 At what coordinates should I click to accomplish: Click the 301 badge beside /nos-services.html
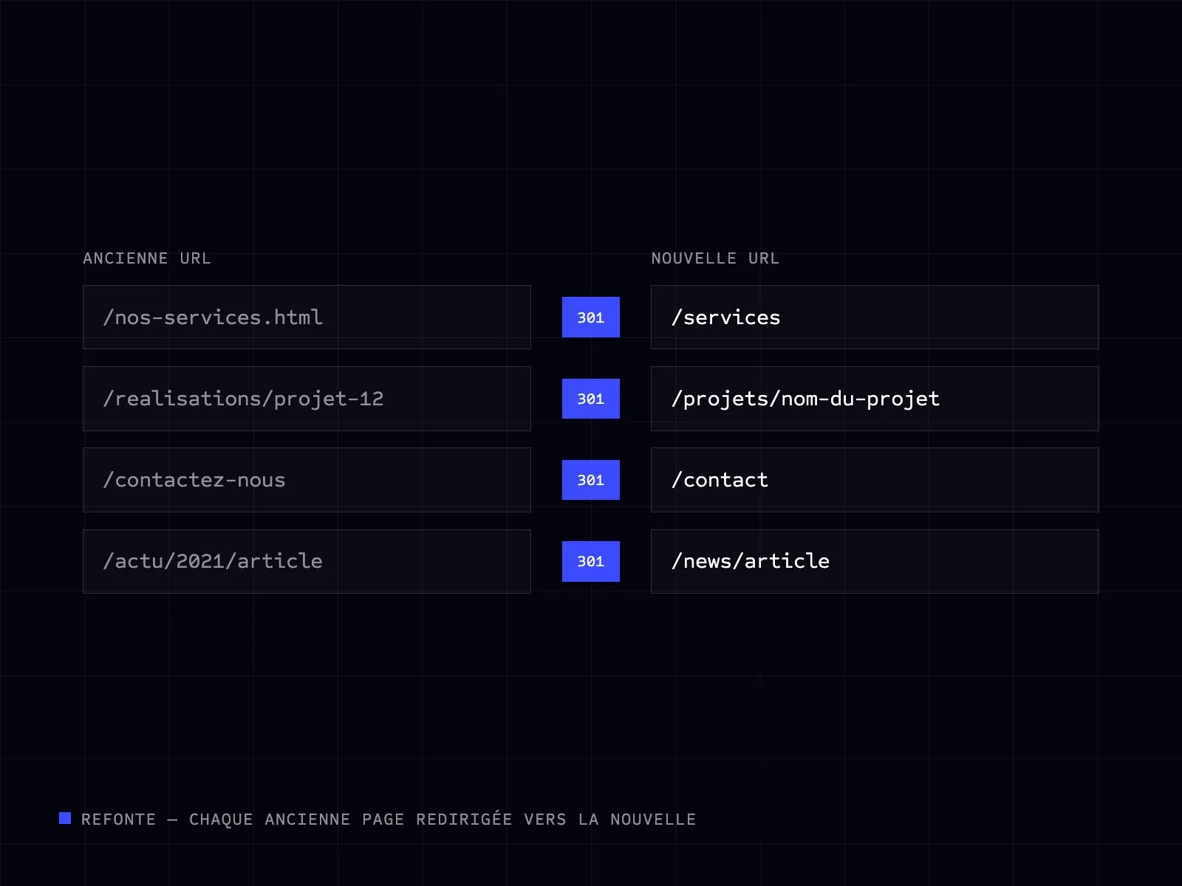(591, 317)
